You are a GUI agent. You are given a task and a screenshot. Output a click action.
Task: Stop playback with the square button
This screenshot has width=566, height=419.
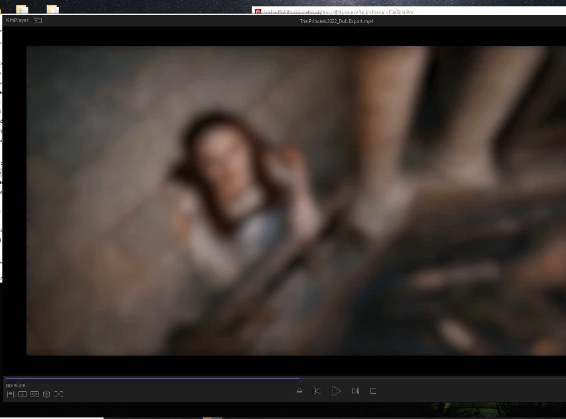pyautogui.click(x=373, y=391)
